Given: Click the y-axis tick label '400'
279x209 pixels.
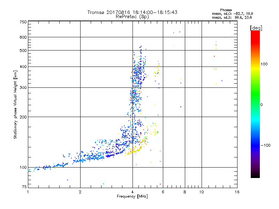Looking at the screenshot, I should 23,67.
